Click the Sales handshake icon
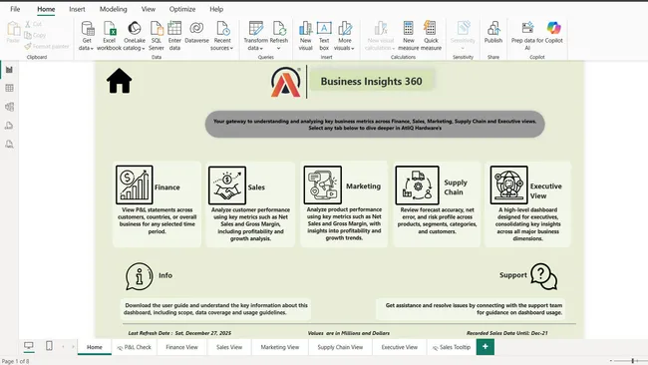Screen dimensions: 648x365 point(227,185)
